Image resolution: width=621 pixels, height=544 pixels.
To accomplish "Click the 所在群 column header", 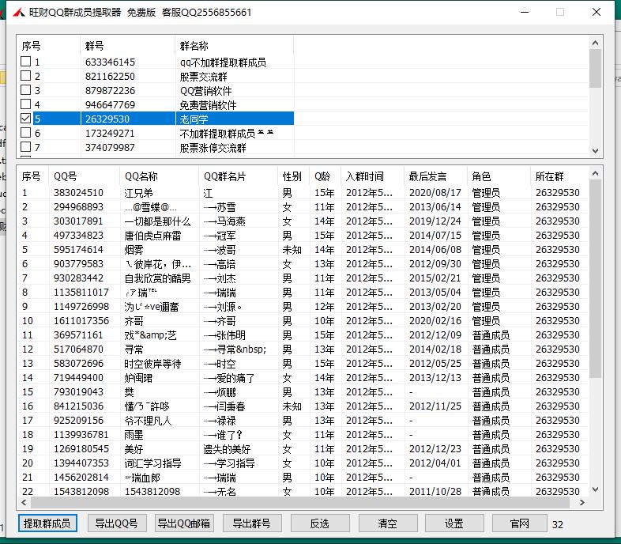I will 559,176.
